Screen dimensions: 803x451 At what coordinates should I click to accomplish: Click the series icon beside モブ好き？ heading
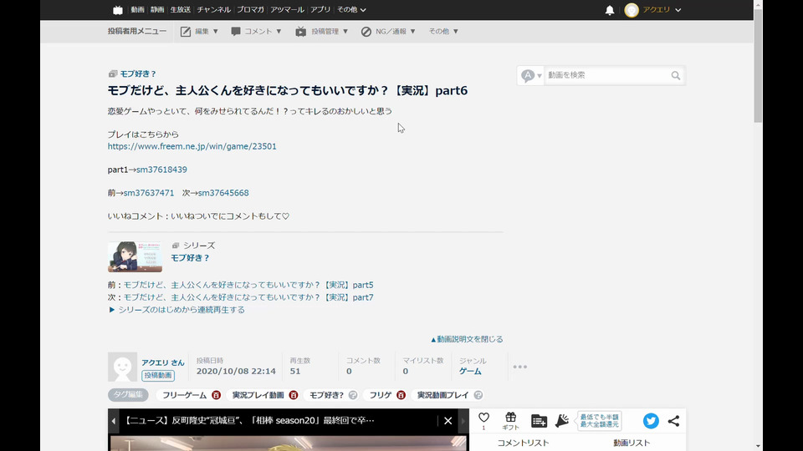(113, 74)
